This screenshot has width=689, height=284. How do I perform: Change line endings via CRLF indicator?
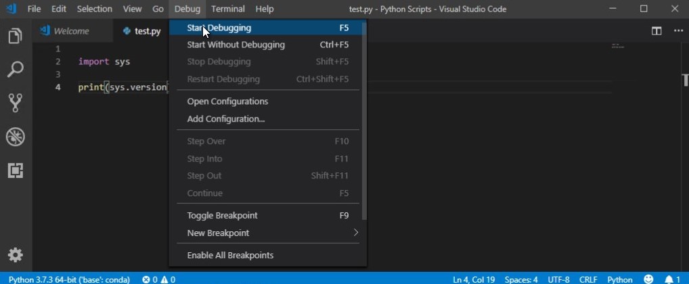pos(587,280)
